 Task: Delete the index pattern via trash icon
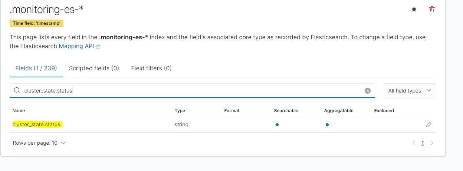pyautogui.click(x=431, y=10)
